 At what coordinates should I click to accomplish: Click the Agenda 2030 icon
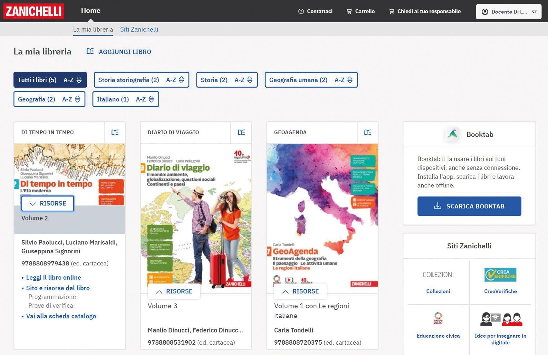pos(438,318)
